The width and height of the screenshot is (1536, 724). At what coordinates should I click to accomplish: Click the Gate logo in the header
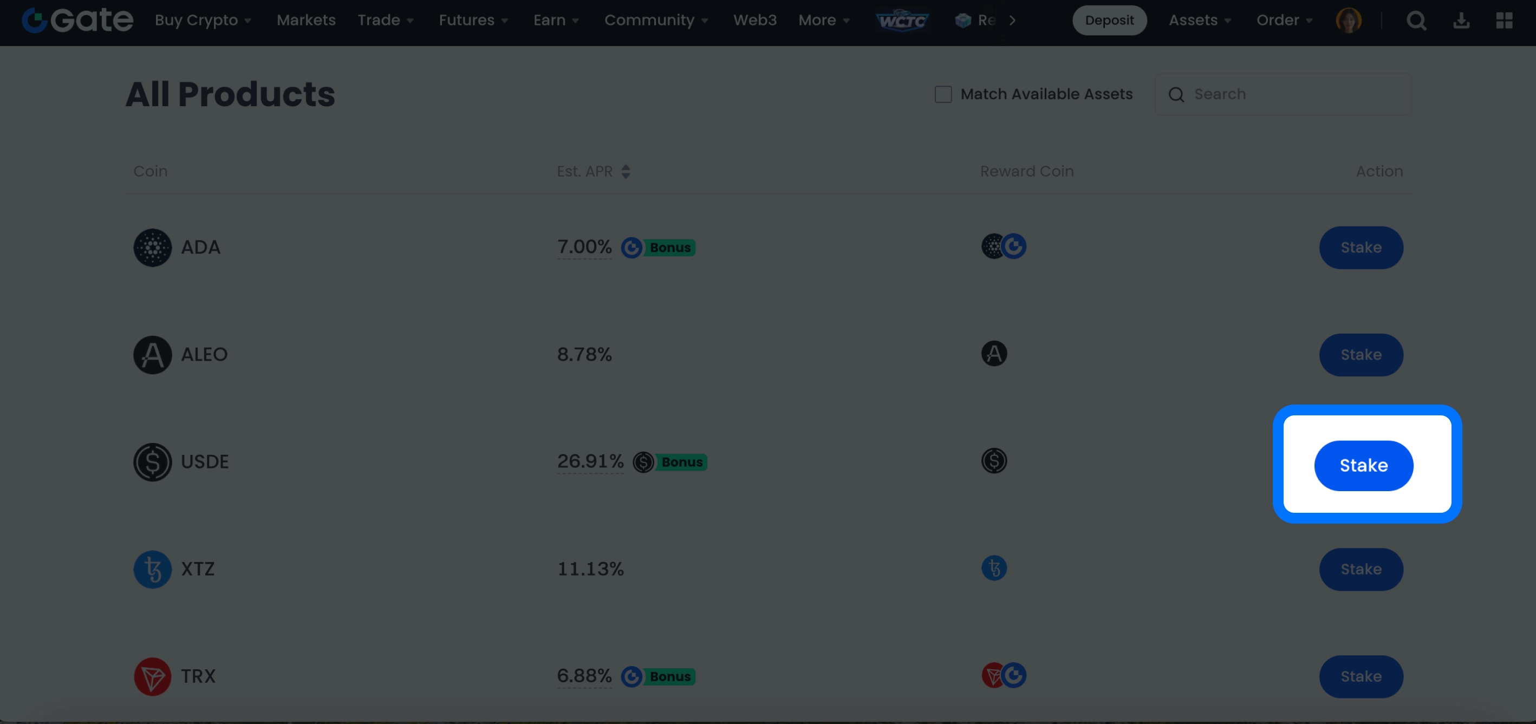pyautogui.click(x=77, y=20)
